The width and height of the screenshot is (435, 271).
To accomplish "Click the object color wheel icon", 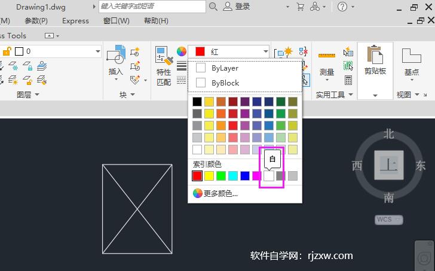I will click(182, 51).
